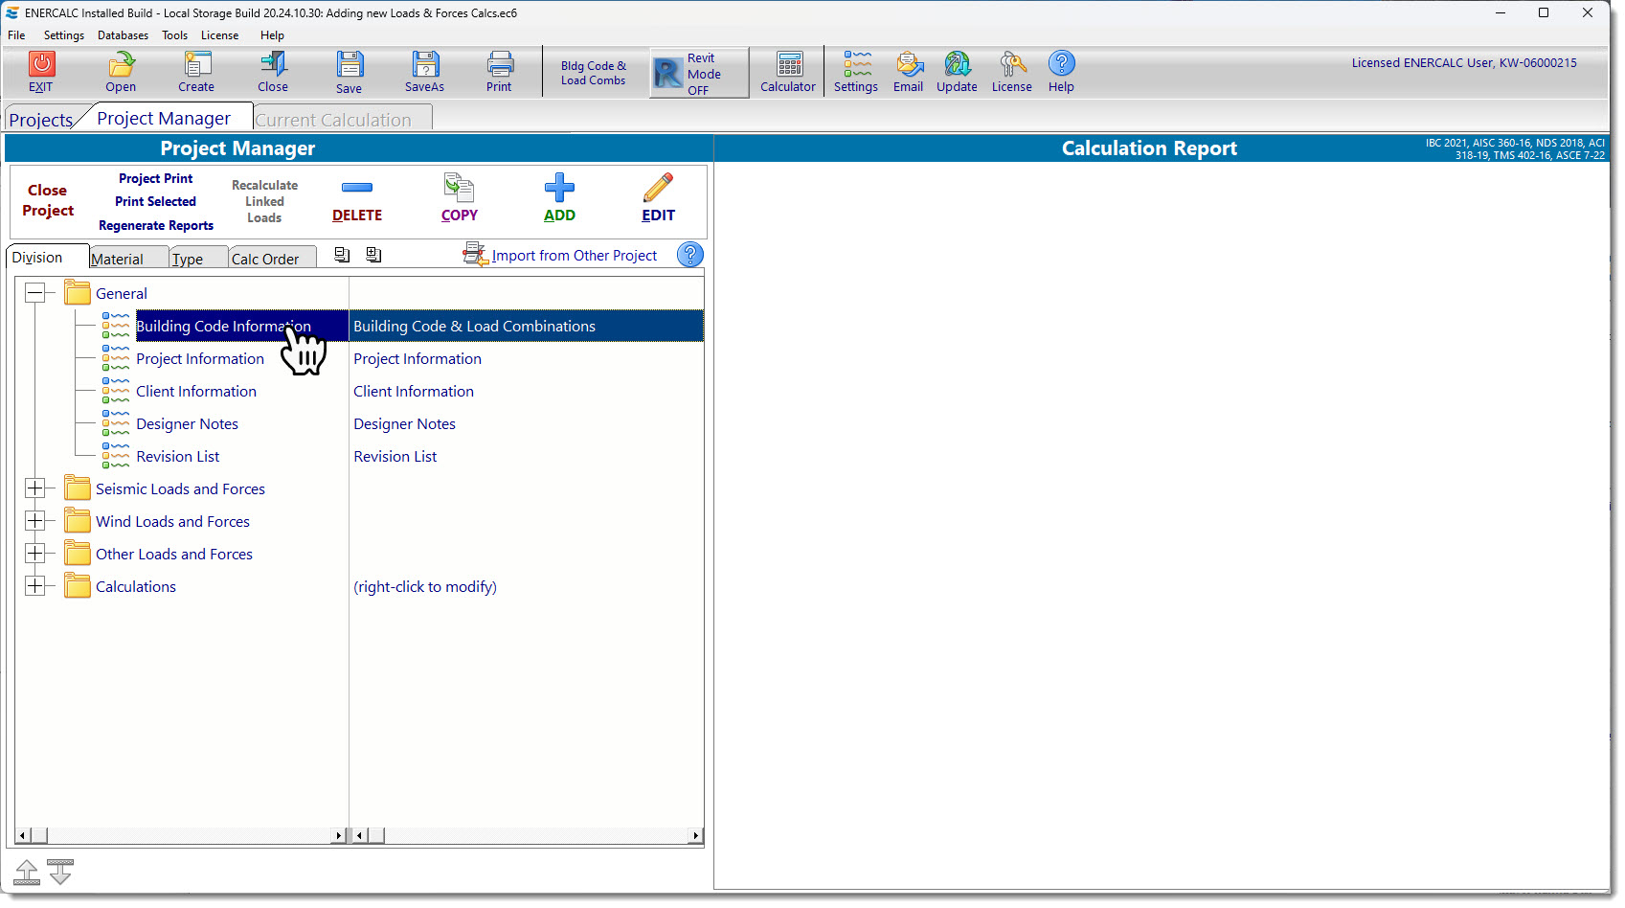Expand the Seismic Loads and Forces folder
This screenshot has height=908, width=1625.
point(36,488)
